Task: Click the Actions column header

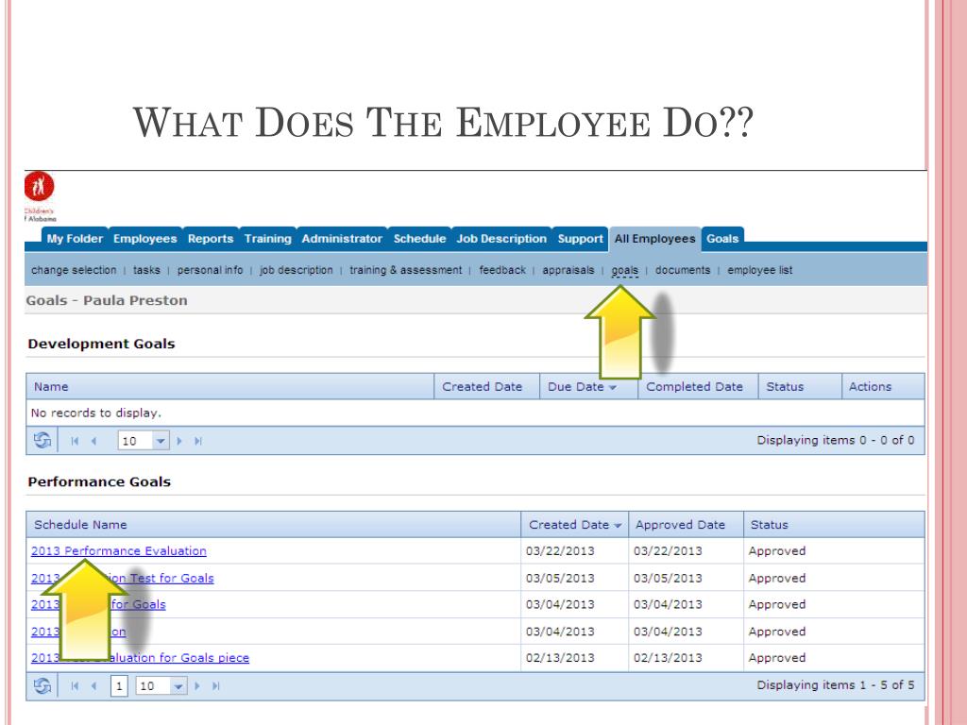Action: coord(883,386)
